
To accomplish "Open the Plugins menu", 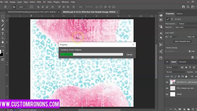I will tap(57, 2).
